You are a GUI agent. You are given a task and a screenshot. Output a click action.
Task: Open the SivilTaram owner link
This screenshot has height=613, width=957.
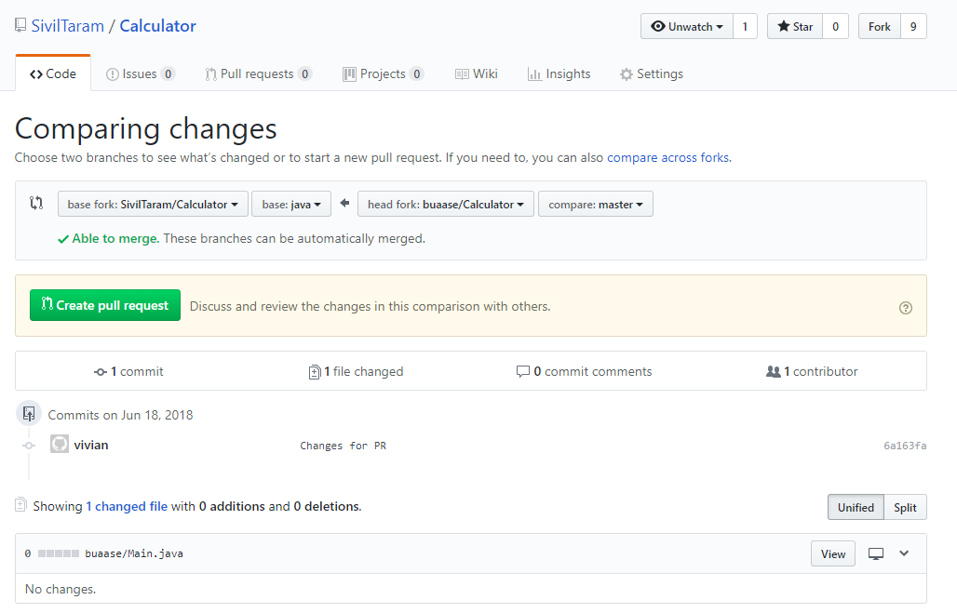67,26
